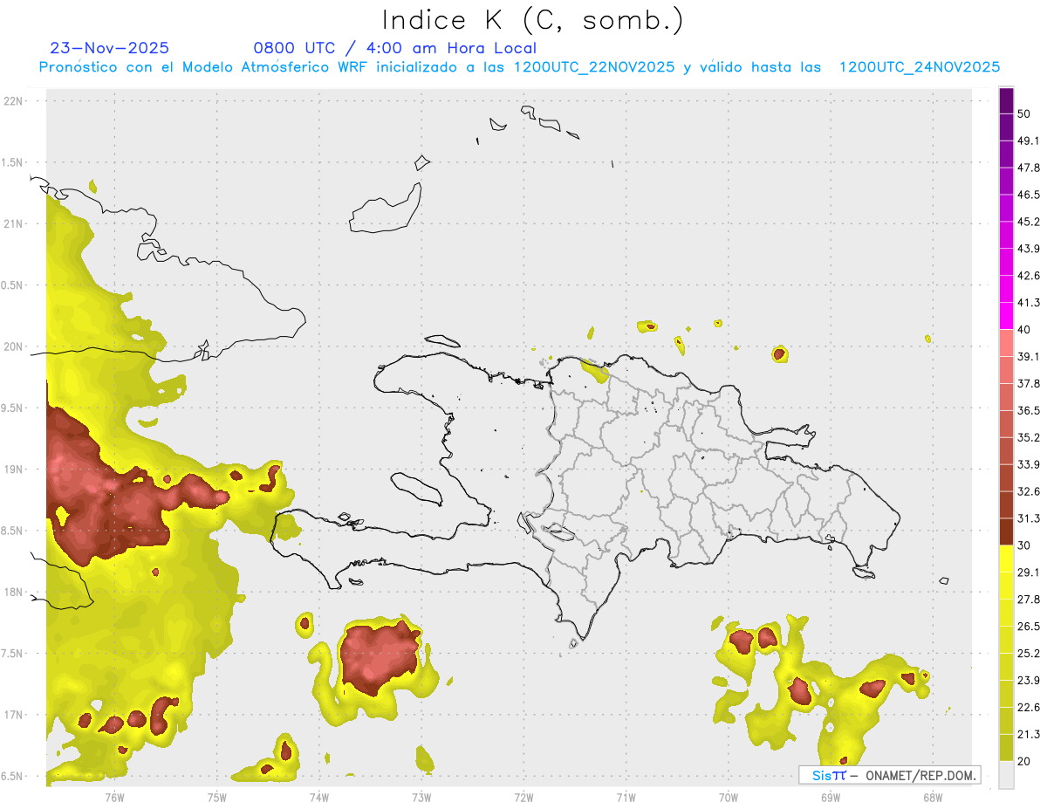Click longitude axis label "75W"
Viewport: 1047px width, 809px height.
coord(217,798)
